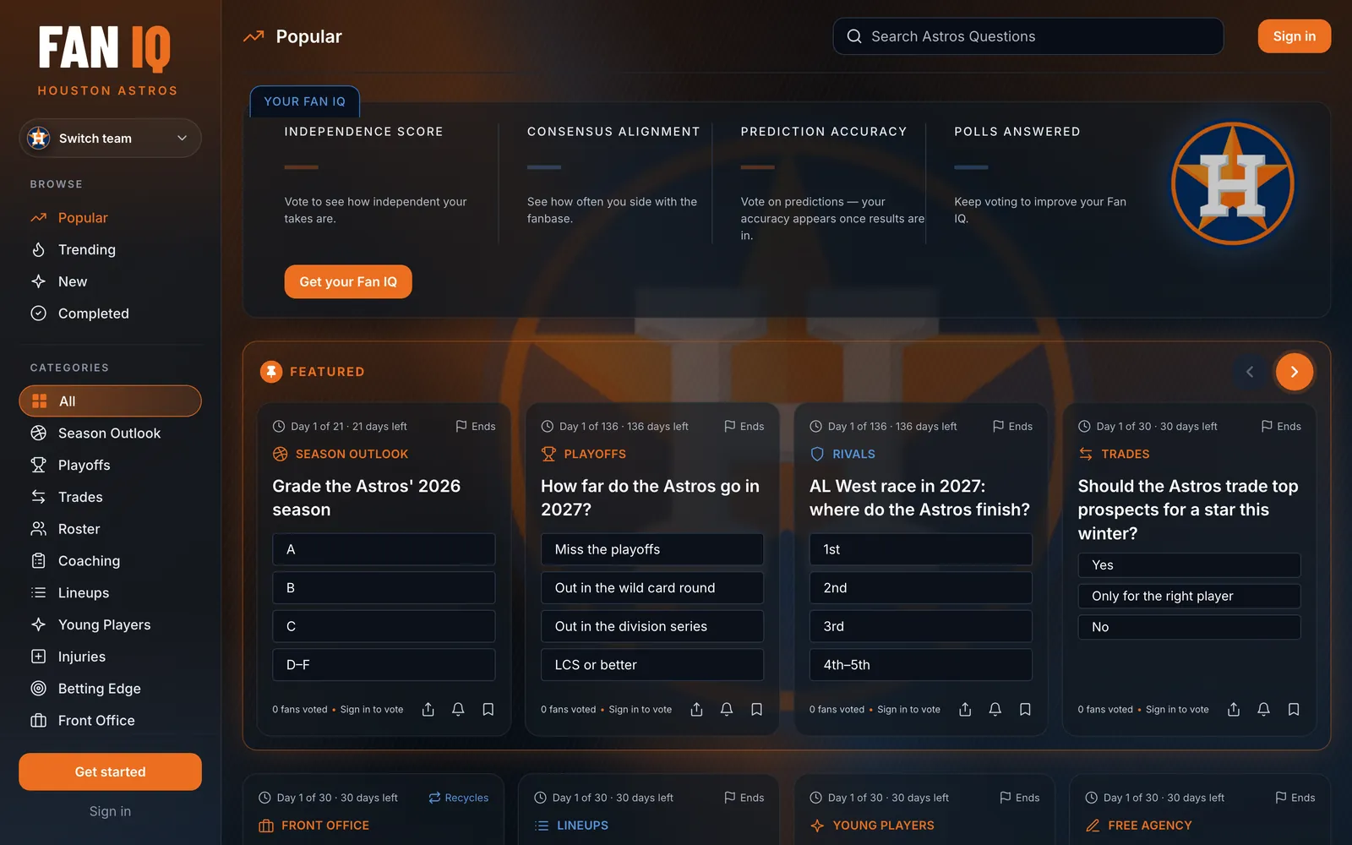This screenshot has height=845, width=1352.
Task: Click the Get started button
Action: pos(110,771)
